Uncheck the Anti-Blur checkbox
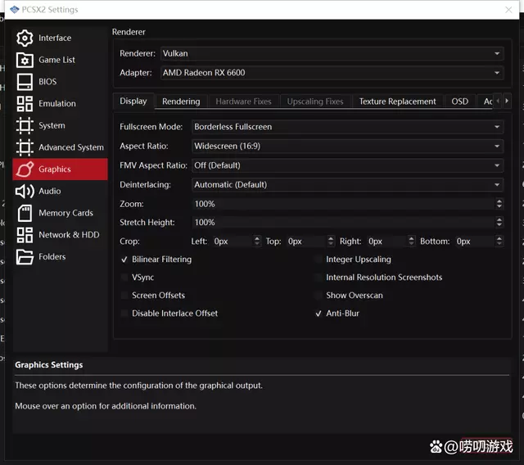The image size is (524, 465). coord(318,314)
